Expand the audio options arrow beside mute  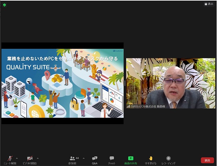coord(17,158)
